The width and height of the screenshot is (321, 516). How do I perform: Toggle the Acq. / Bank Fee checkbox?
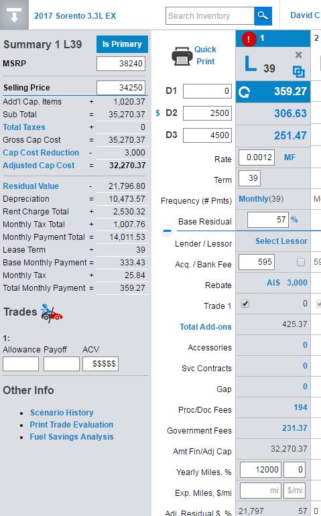[x=301, y=262]
